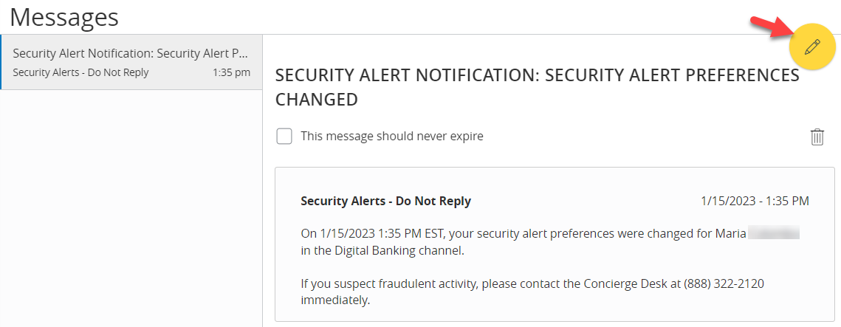Click the 'This message should never expire' label
This screenshot has width=841, height=327.
click(x=392, y=136)
